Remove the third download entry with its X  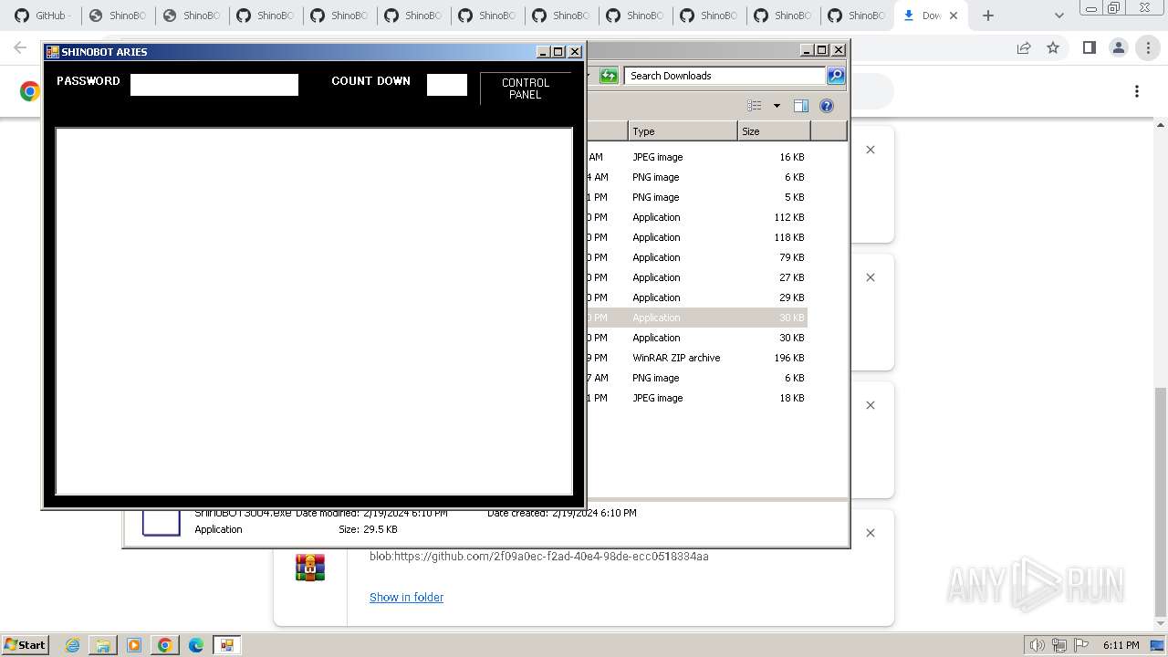click(871, 405)
